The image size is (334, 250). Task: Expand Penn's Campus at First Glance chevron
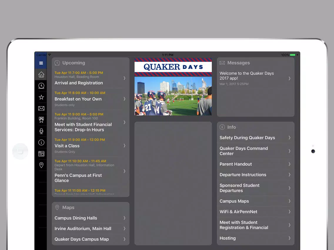(x=125, y=171)
